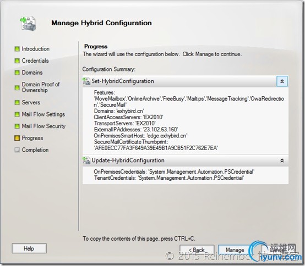Click the Update-HybridConfiguration header title
The height and width of the screenshot is (266, 305).
pyautogui.click(x=128, y=160)
